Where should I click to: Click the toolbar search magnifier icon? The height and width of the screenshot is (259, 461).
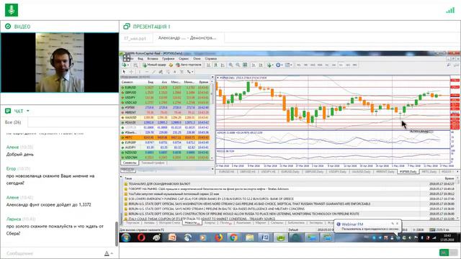click(448, 65)
